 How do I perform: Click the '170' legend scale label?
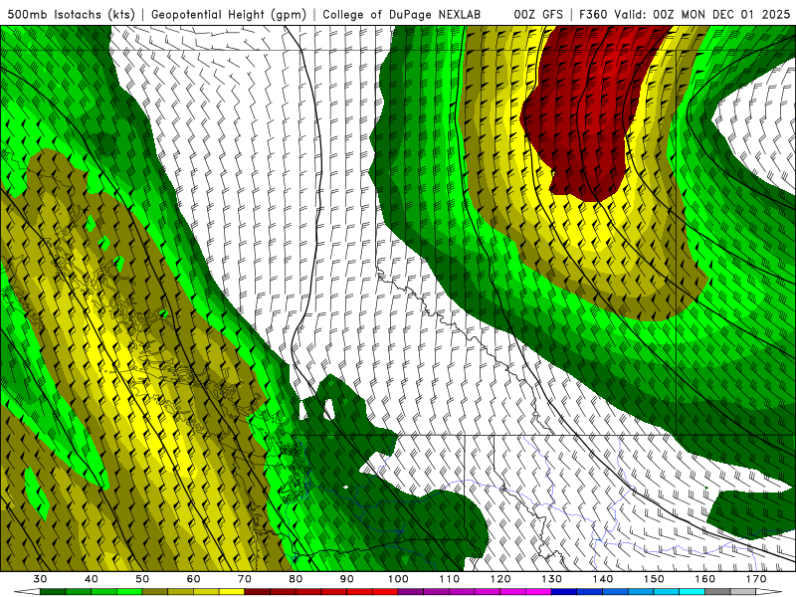coord(756,579)
